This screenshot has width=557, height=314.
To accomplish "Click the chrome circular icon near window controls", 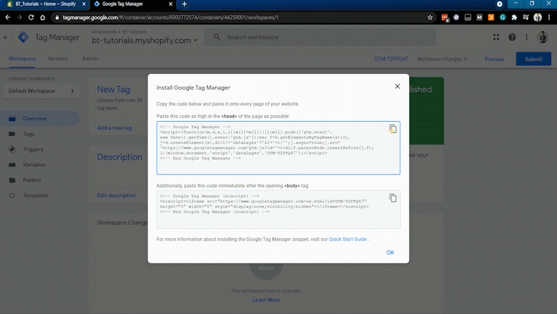I will coord(499,4).
